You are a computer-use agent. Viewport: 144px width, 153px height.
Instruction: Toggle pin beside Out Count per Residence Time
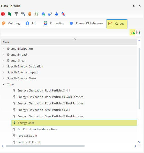coord(14,129)
